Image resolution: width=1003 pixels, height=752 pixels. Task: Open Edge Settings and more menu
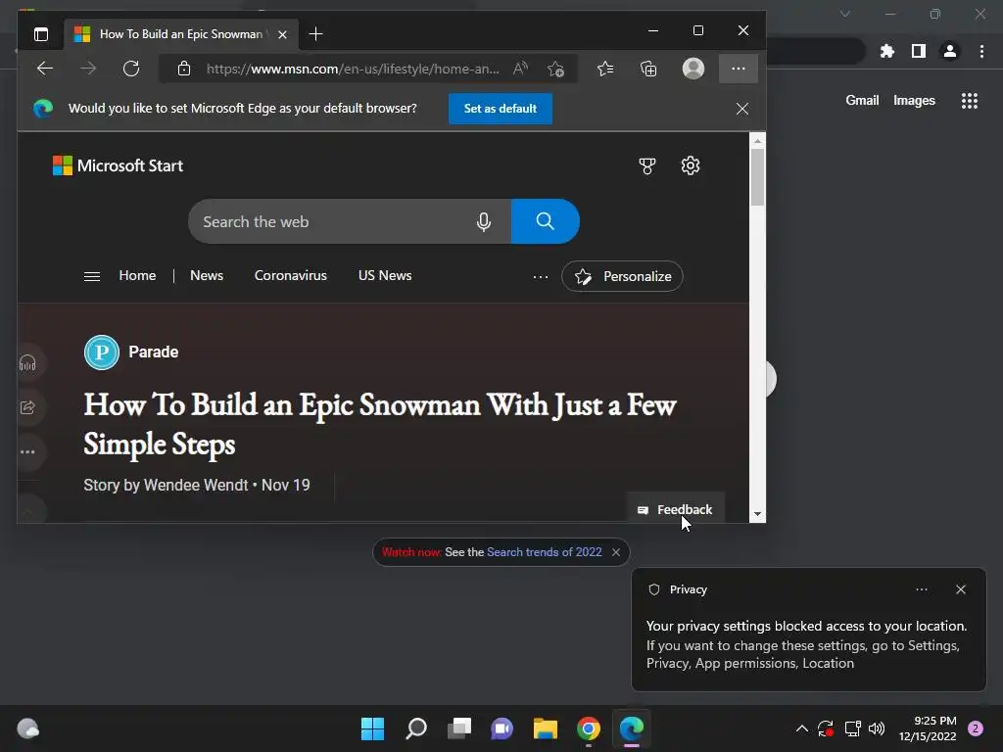pos(739,69)
